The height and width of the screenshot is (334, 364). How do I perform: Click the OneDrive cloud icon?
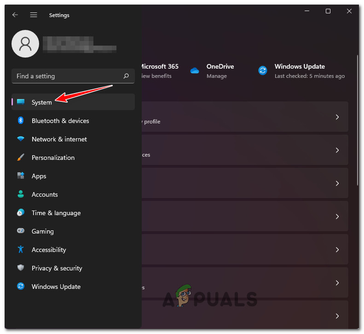195,70
